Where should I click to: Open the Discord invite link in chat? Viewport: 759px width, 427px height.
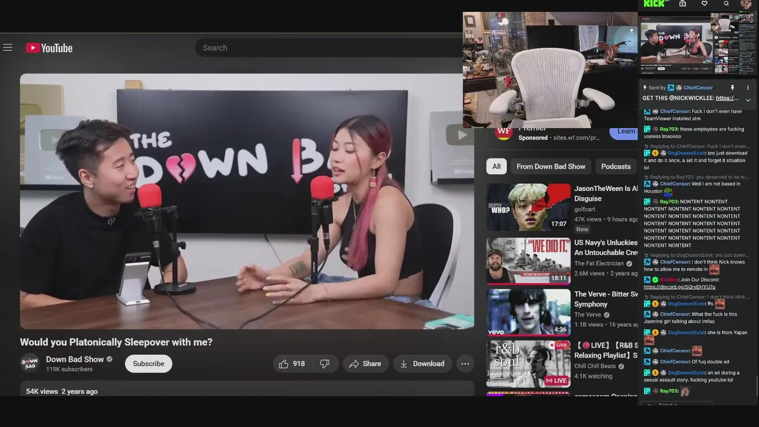coord(680,287)
